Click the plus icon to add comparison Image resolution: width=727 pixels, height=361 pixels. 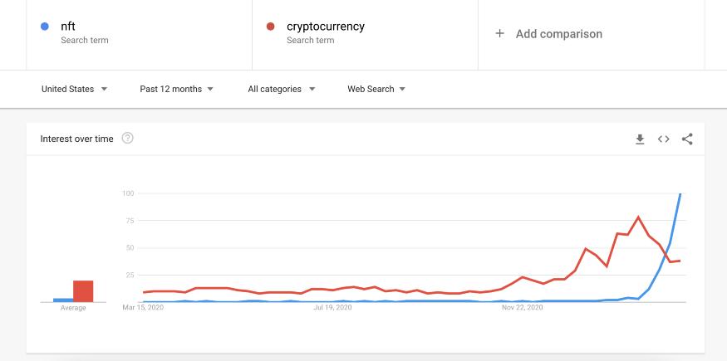point(499,34)
